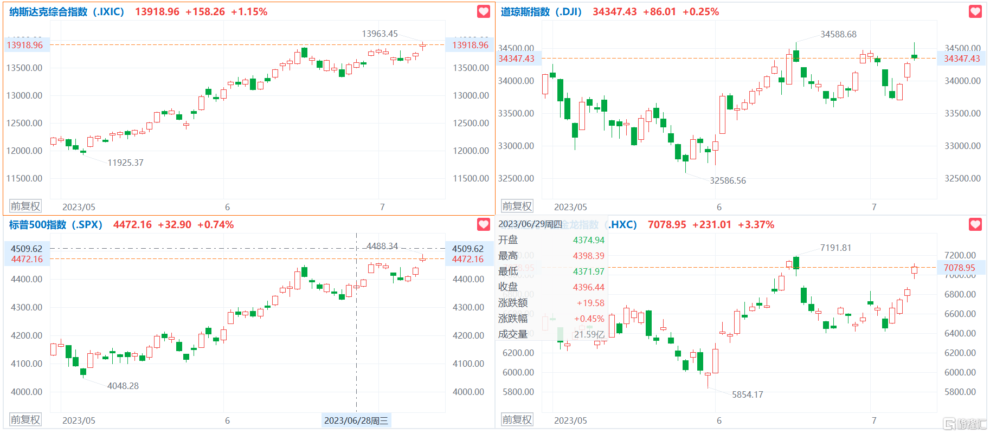The height and width of the screenshot is (434, 990).
Task: Click the .HXC percent change +3.37%
Action: (756, 225)
